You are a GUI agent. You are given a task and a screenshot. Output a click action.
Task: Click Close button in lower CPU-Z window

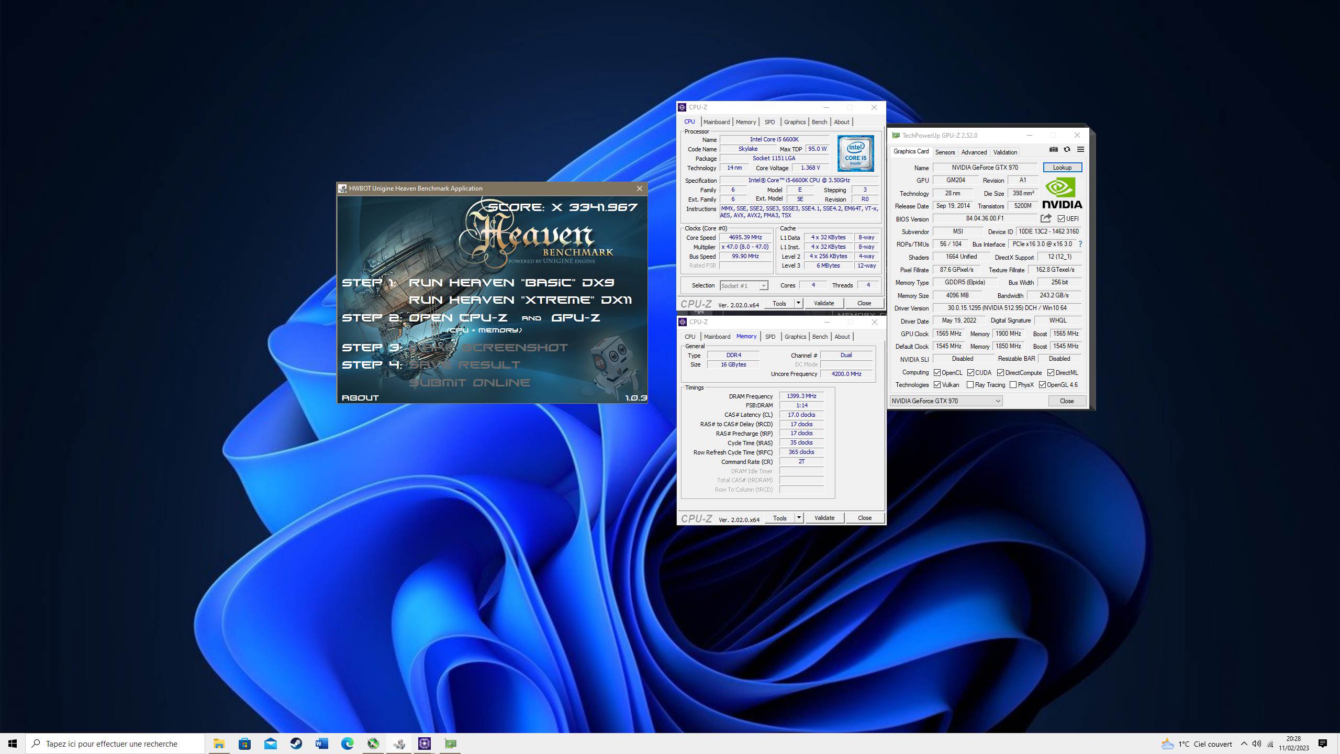(865, 518)
